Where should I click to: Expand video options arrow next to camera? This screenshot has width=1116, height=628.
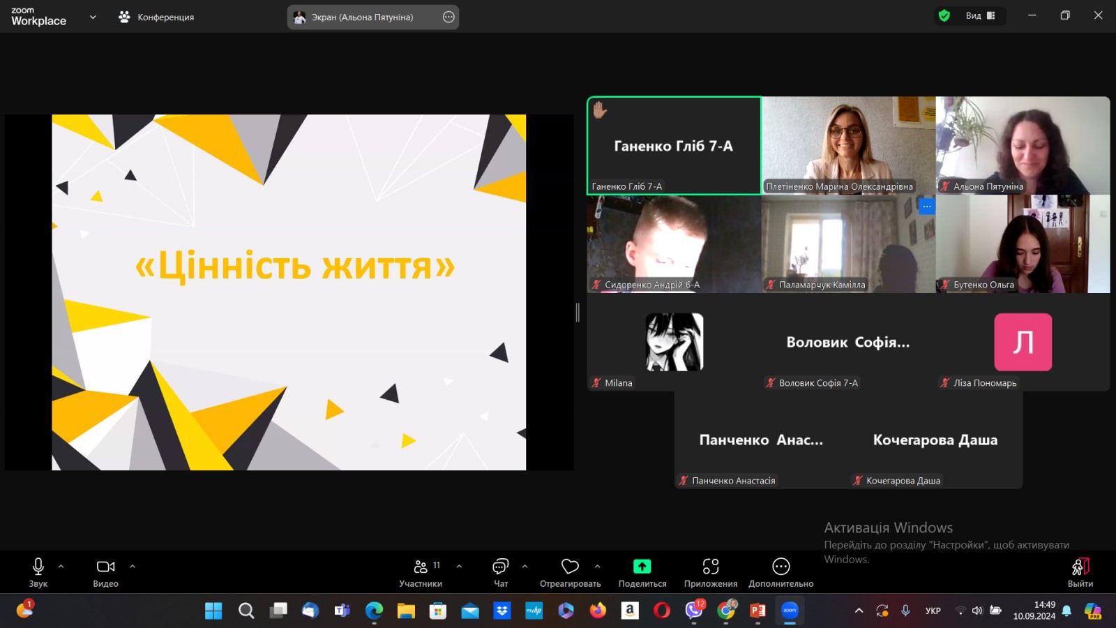(133, 567)
